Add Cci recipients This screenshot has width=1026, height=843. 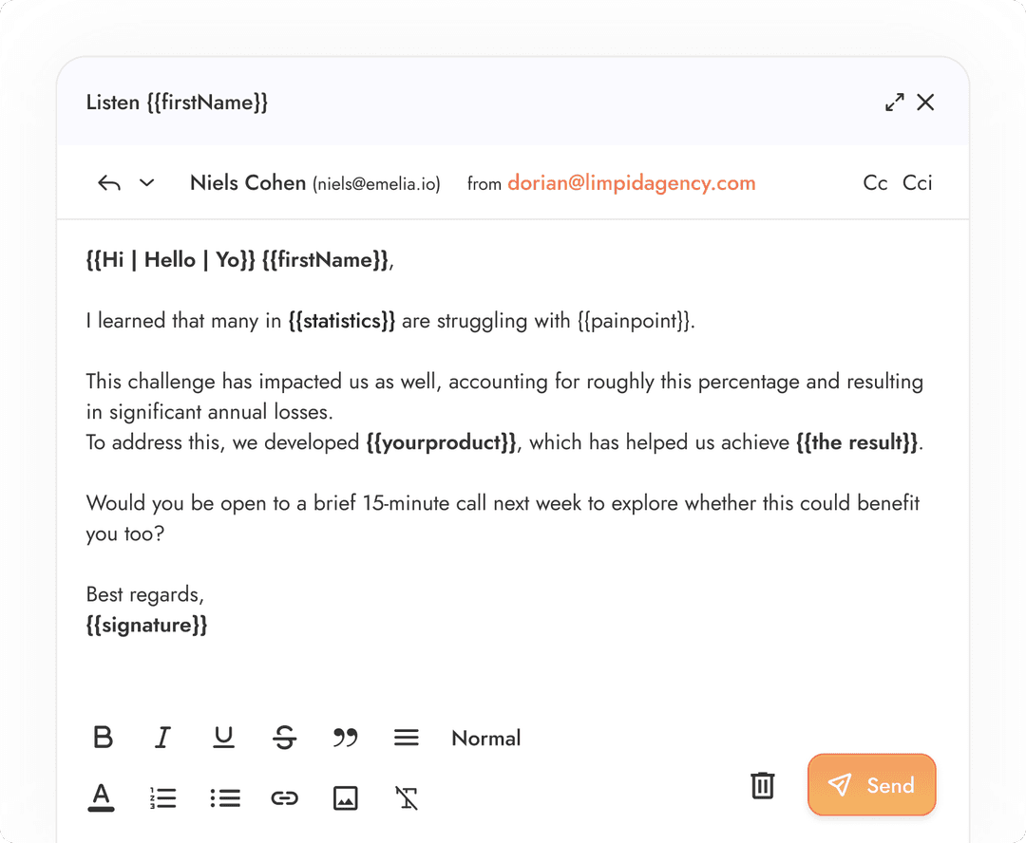click(917, 182)
